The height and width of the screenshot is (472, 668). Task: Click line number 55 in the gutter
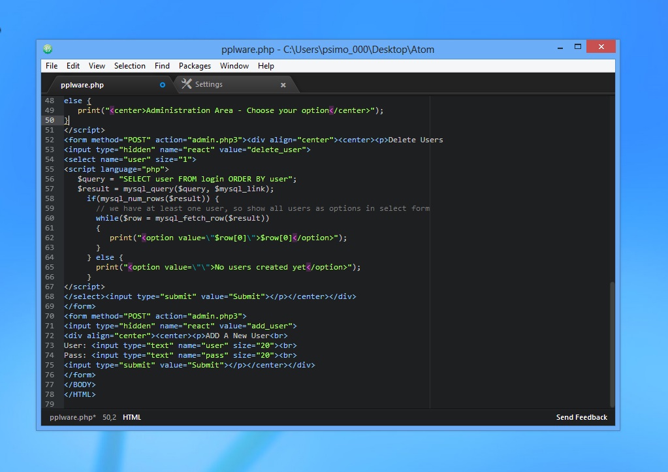coord(50,169)
